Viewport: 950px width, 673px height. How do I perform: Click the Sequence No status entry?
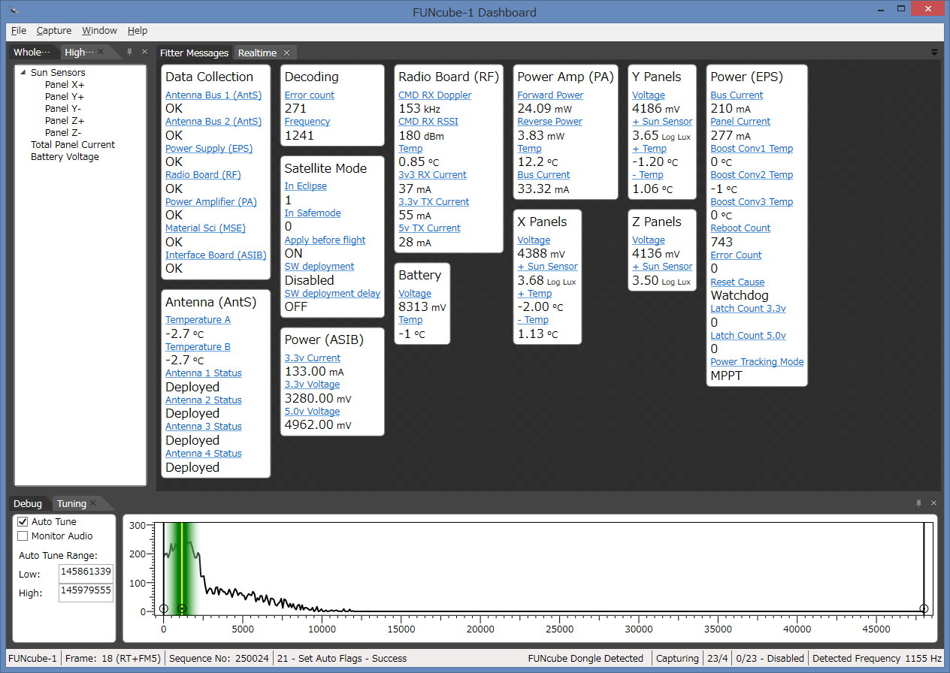[x=219, y=659]
